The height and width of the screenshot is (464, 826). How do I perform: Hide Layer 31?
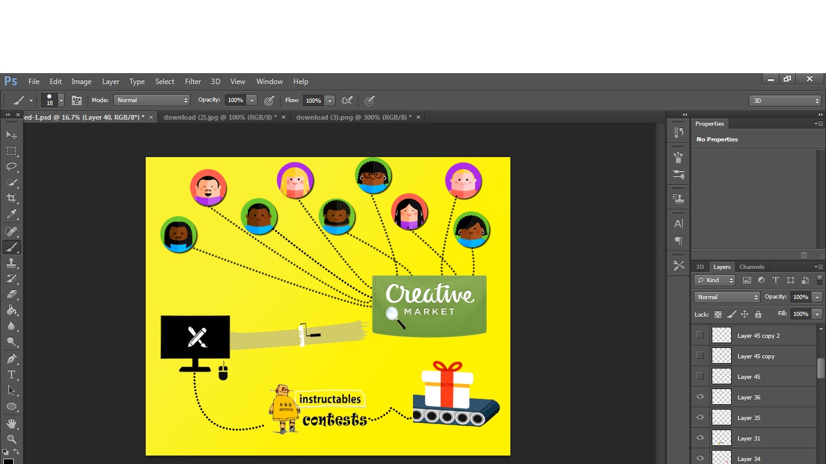click(x=700, y=437)
